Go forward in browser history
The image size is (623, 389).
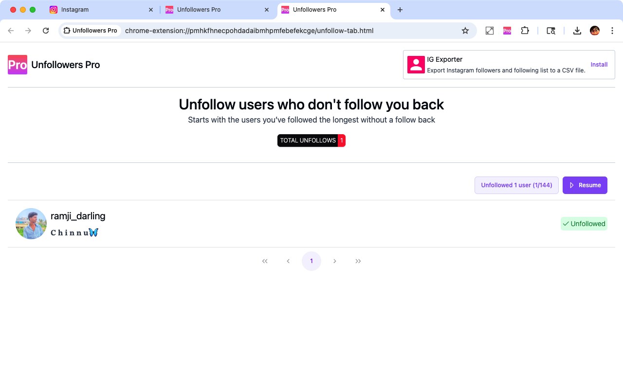pos(28,31)
